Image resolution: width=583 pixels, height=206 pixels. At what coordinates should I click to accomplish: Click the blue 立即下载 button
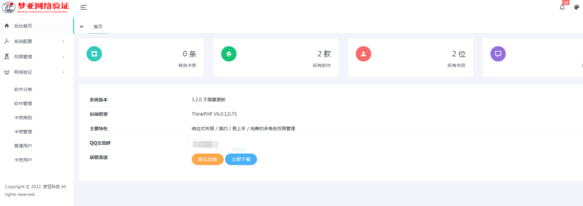(x=241, y=159)
